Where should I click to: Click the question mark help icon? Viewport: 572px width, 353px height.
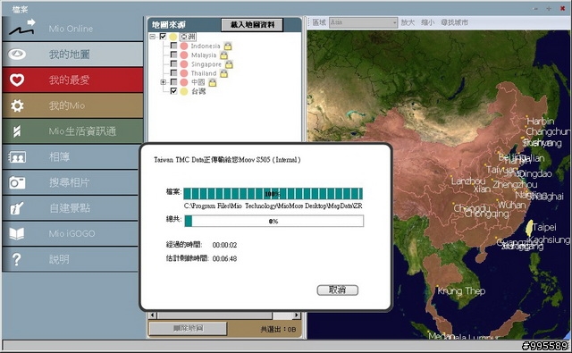point(16,259)
